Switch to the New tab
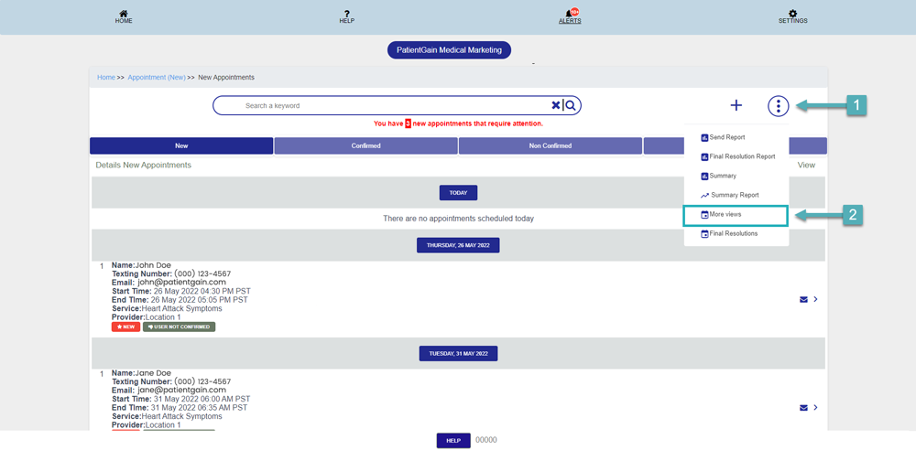 coord(181,146)
